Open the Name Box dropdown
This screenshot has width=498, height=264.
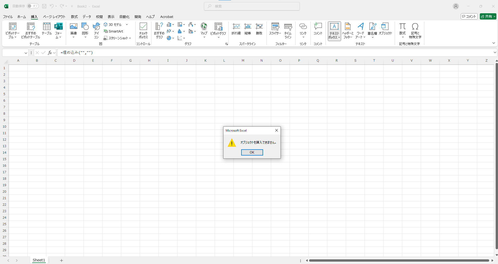pos(26,53)
